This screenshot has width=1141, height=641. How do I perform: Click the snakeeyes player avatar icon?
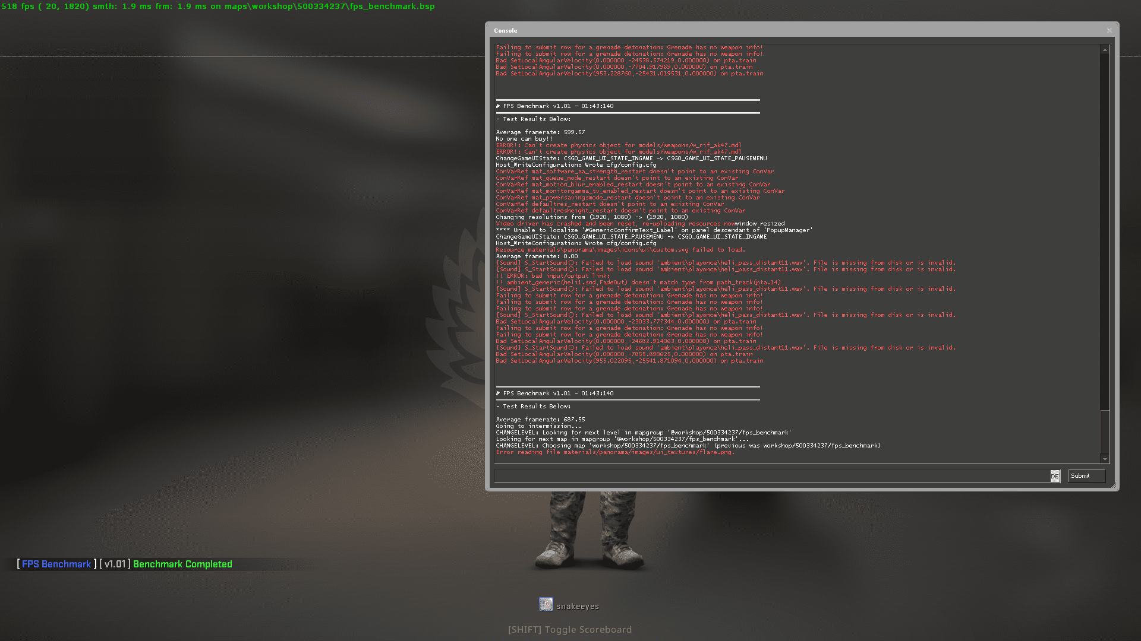(x=546, y=604)
